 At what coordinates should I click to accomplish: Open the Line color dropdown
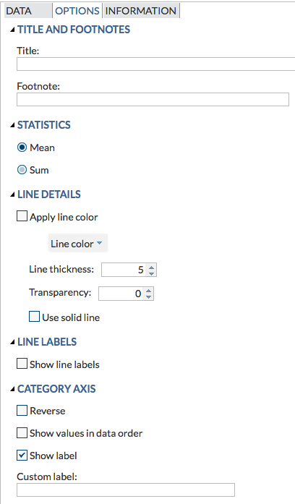[78, 243]
